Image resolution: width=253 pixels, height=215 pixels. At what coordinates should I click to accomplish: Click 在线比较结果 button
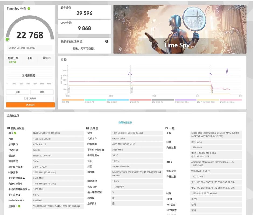pyautogui.click(x=30, y=98)
